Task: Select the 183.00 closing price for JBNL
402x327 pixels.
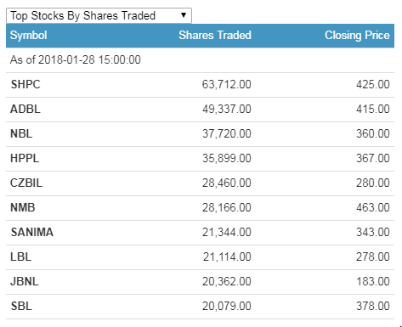Action: tap(373, 281)
